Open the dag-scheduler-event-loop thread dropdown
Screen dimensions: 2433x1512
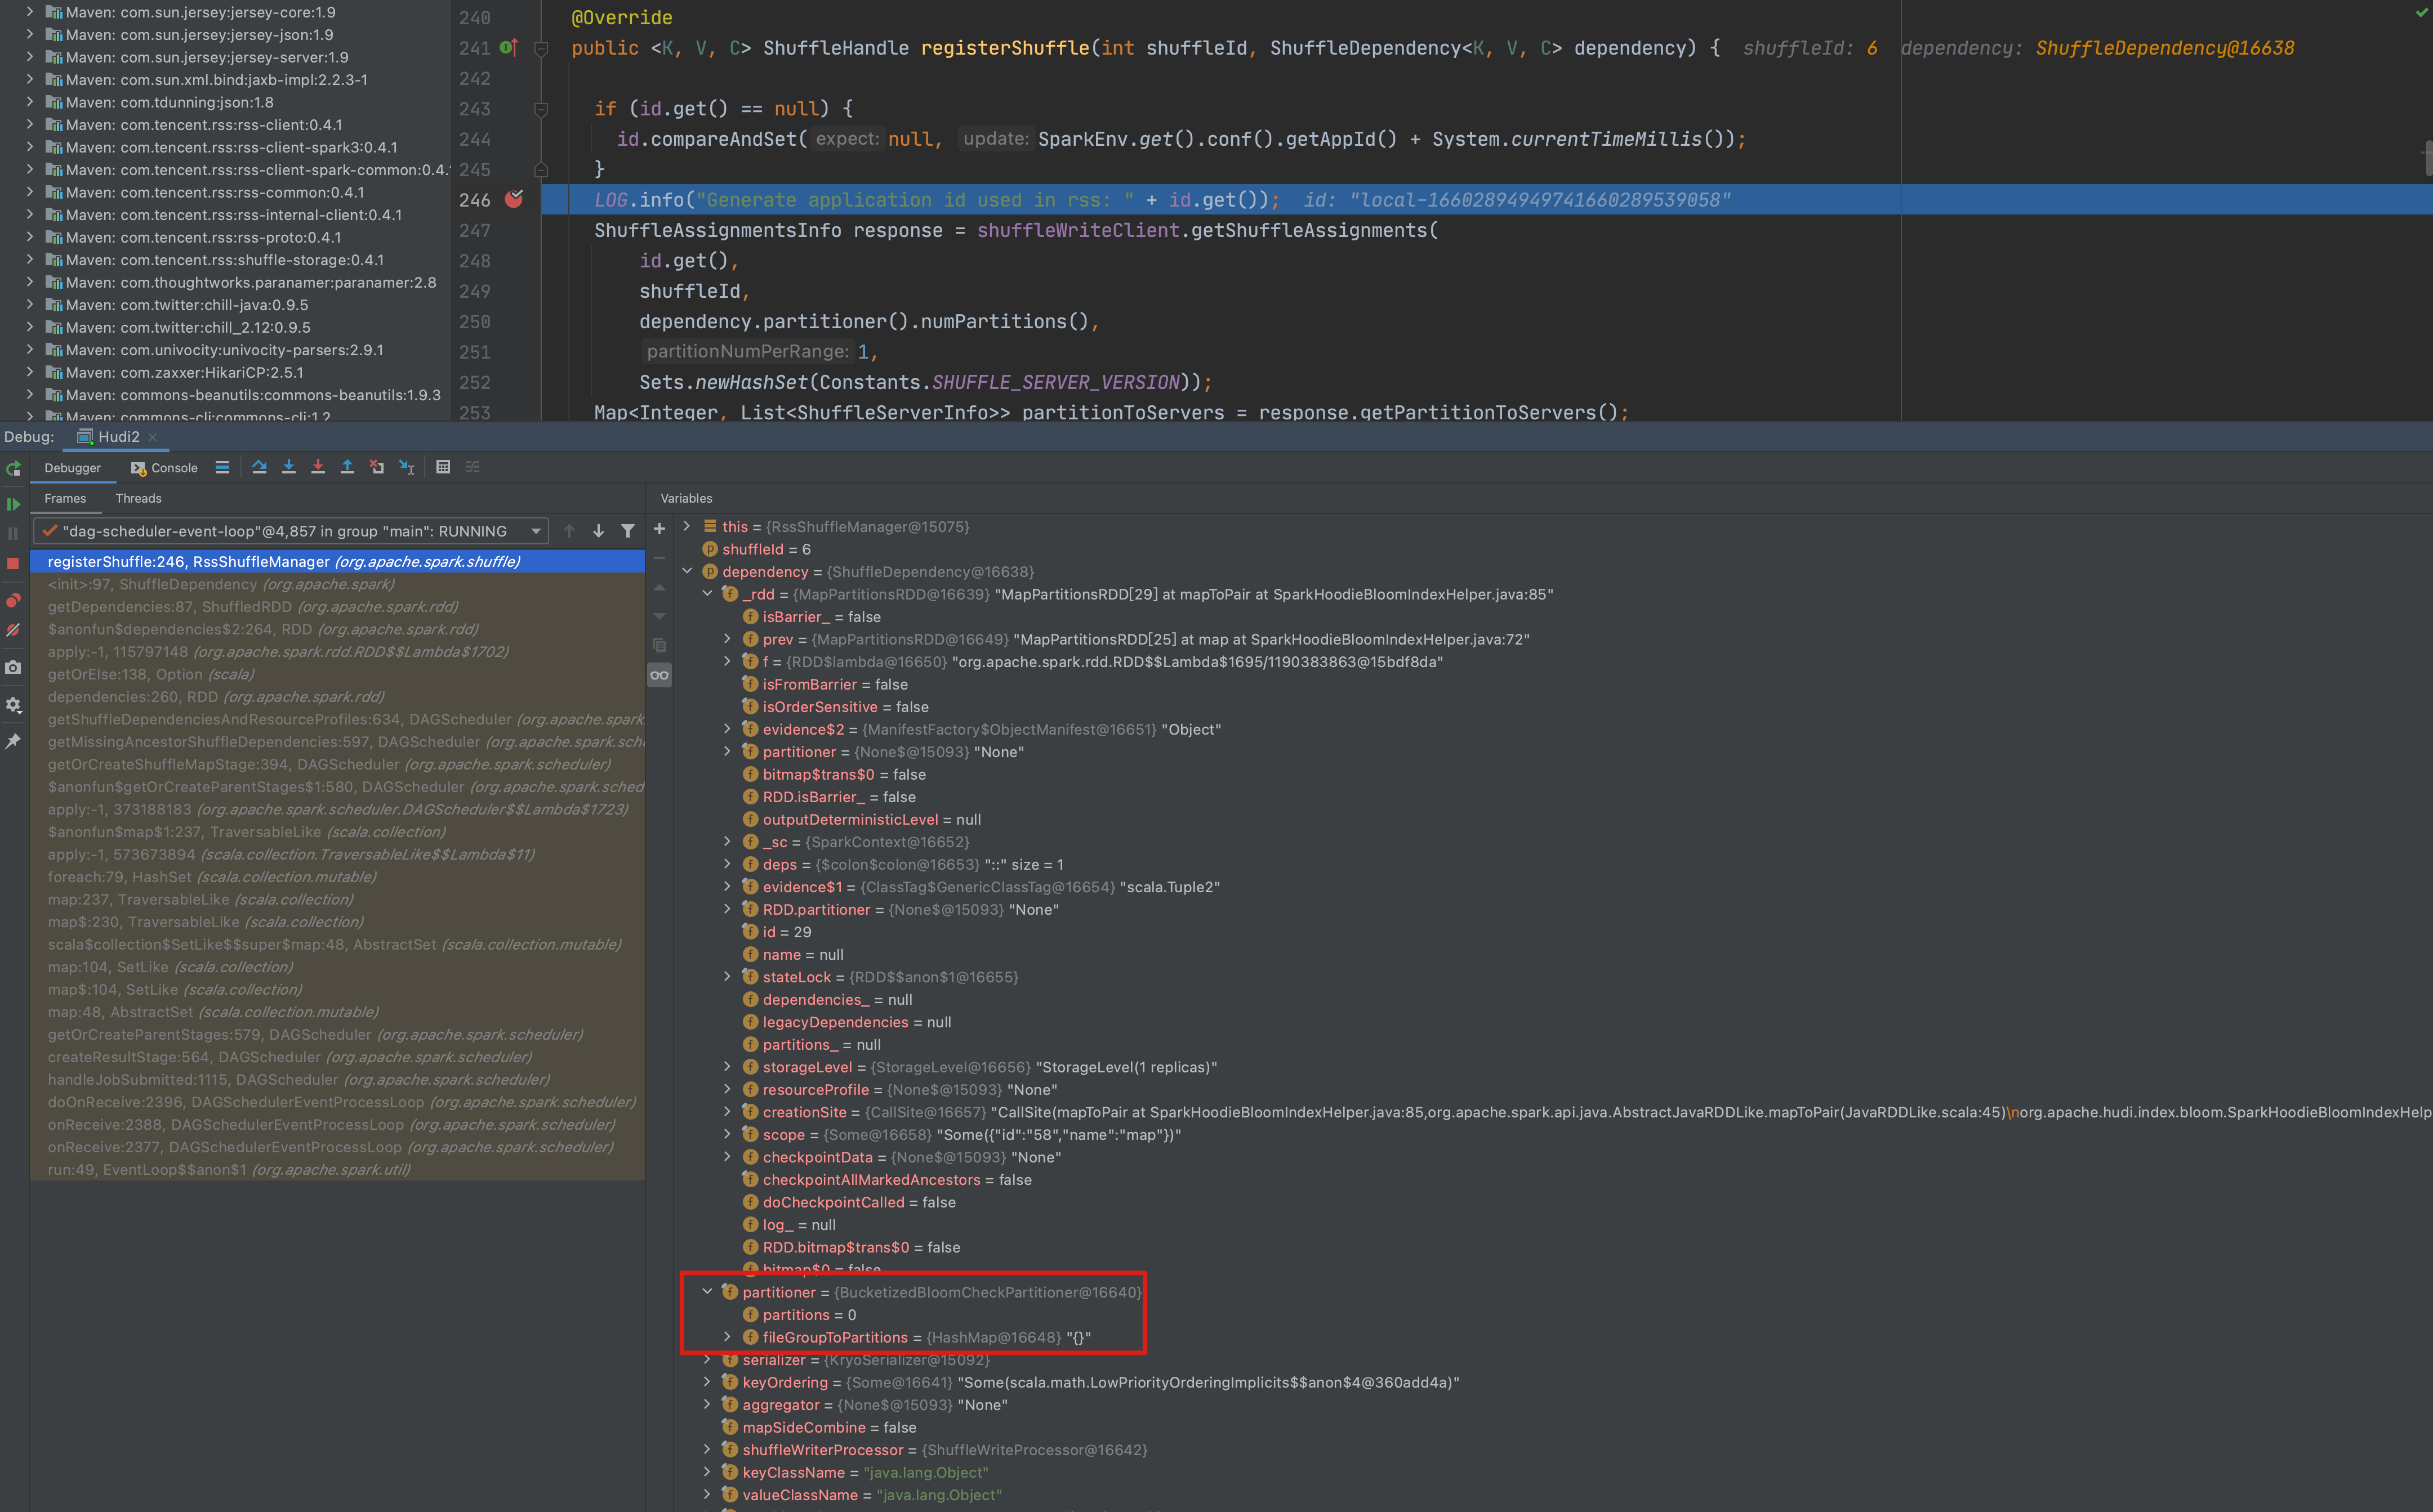coord(536,531)
